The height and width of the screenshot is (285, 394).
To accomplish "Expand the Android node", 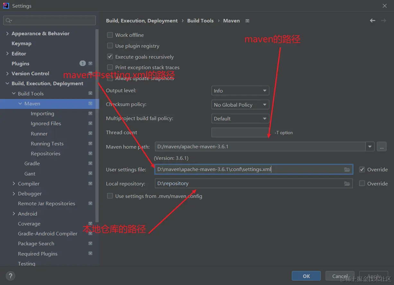I will pyautogui.click(x=13, y=214).
